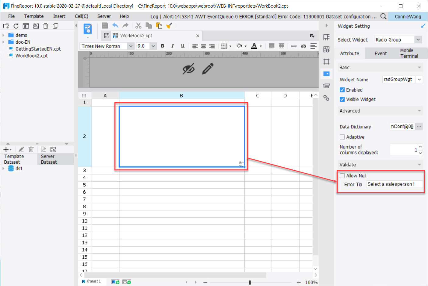Select the sheet1 tab
Viewport: 428px width, 286px height.
(x=91, y=281)
